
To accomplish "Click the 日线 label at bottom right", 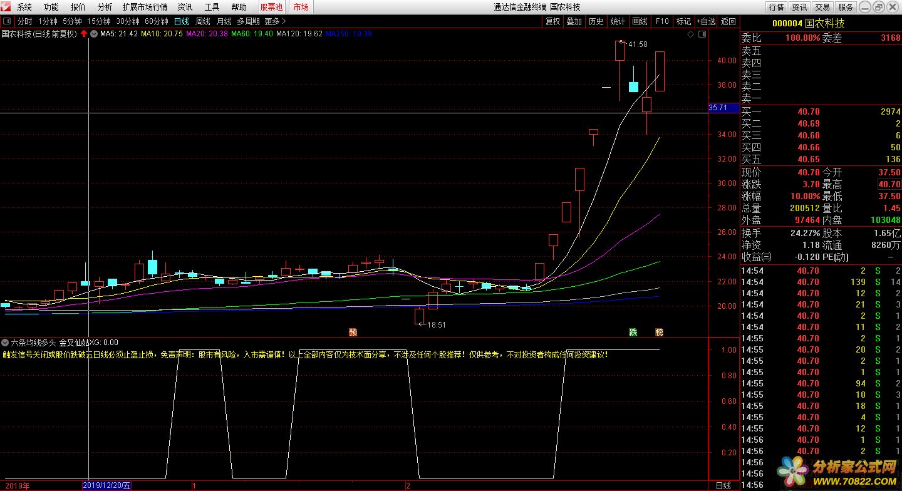I will click(723, 485).
